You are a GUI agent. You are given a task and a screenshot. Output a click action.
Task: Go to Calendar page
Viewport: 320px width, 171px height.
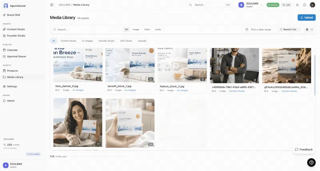(12, 50)
